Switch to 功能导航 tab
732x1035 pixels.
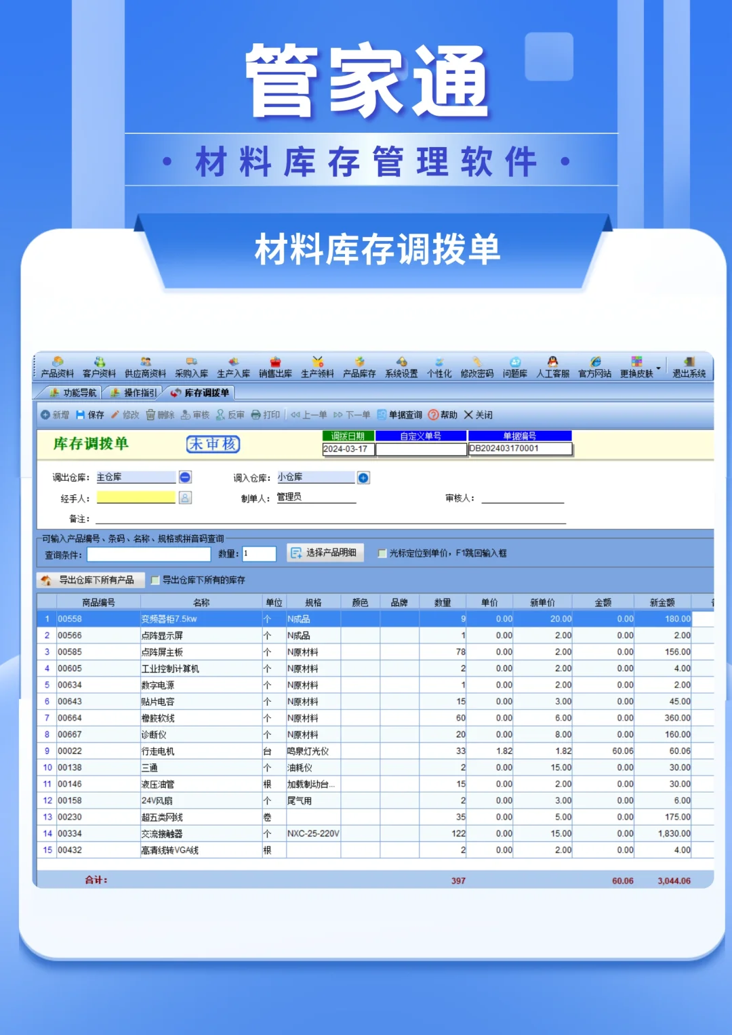point(73,393)
